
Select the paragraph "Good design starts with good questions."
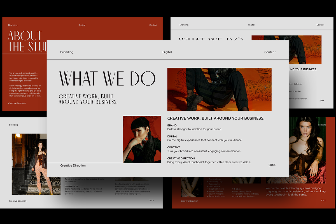[x=132, y=189]
